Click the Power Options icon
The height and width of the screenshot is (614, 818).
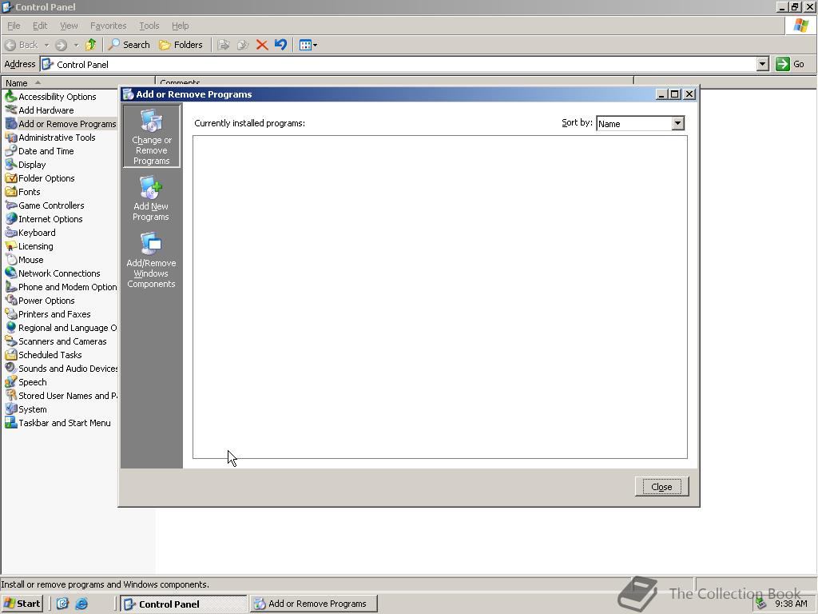point(10,300)
